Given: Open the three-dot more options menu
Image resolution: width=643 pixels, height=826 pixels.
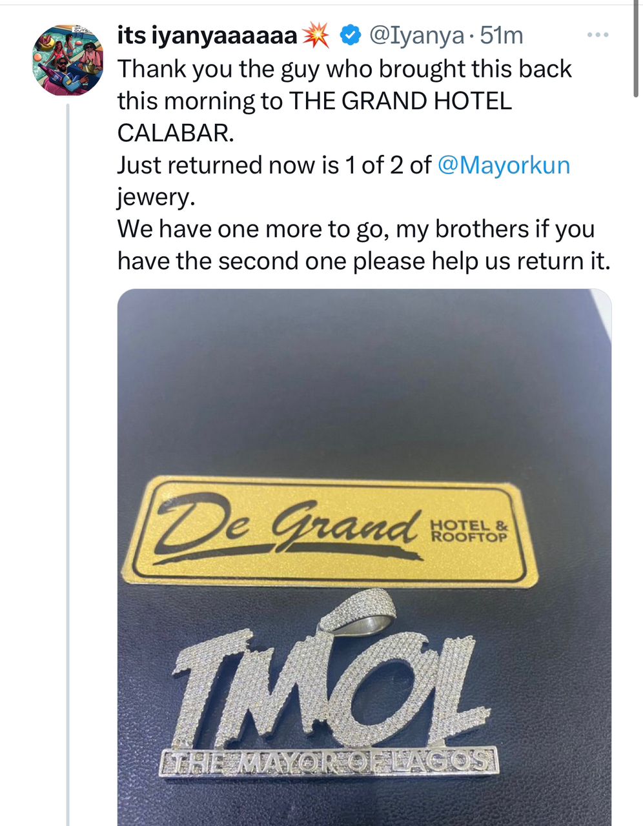Looking at the screenshot, I should (598, 35).
